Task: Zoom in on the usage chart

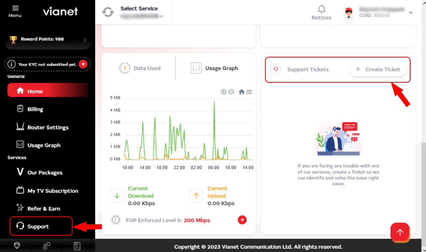Action: pyautogui.click(x=224, y=92)
